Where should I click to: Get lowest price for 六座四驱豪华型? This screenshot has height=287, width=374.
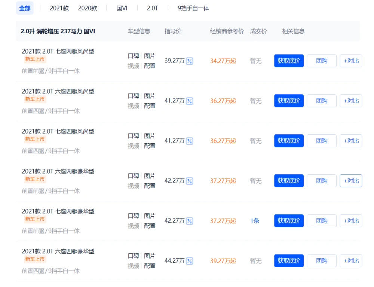[x=289, y=261]
